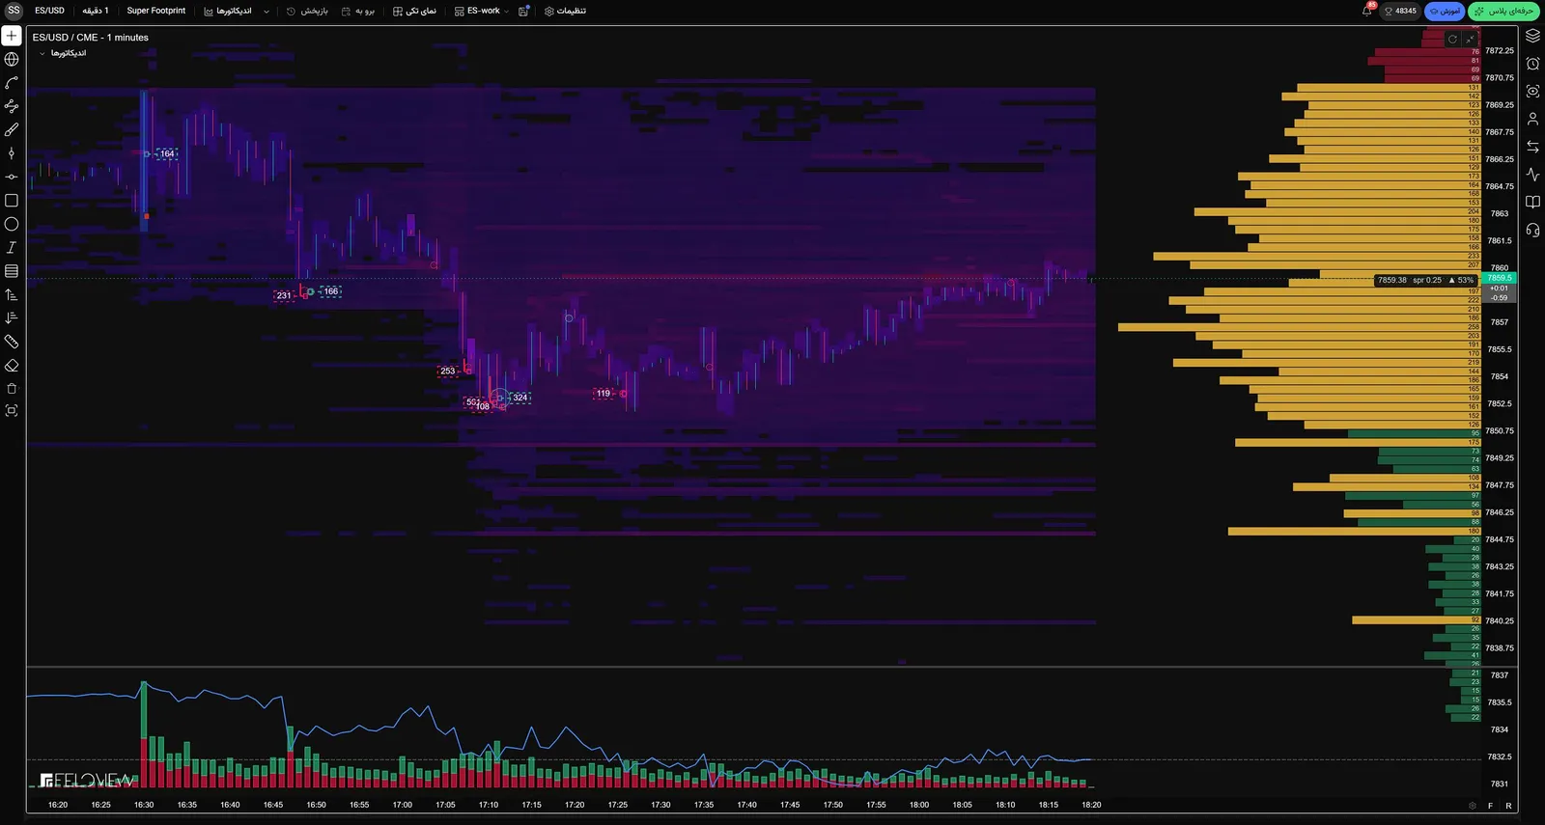Select the crosshair plus tool
1545x825 pixels.
point(12,36)
